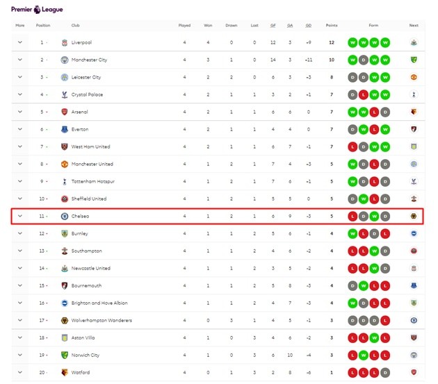Viewport: 438px width, 384px height.
Task: Click the Premier League logo
Action: click(36, 9)
